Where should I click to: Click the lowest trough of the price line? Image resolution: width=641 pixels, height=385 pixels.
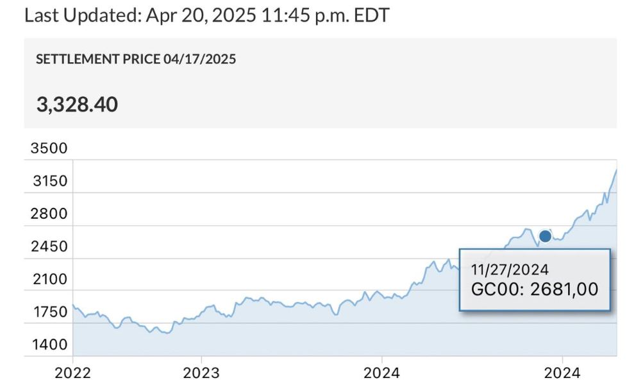[167, 333]
